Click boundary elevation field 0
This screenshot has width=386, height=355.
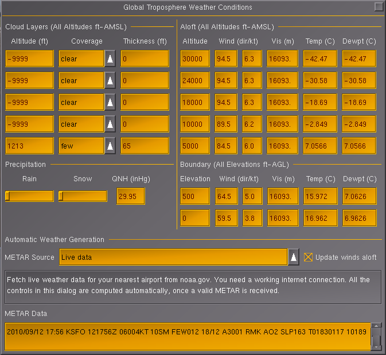[195, 218]
